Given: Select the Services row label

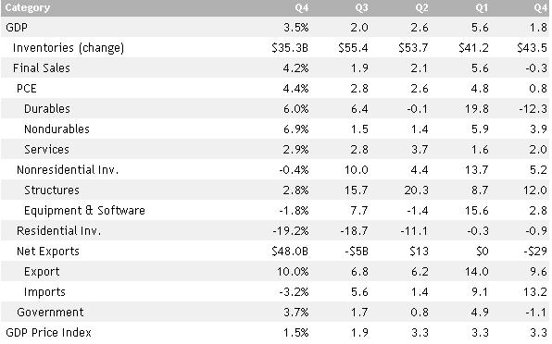Looking at the screenshot, I should [x=46, y=149].
